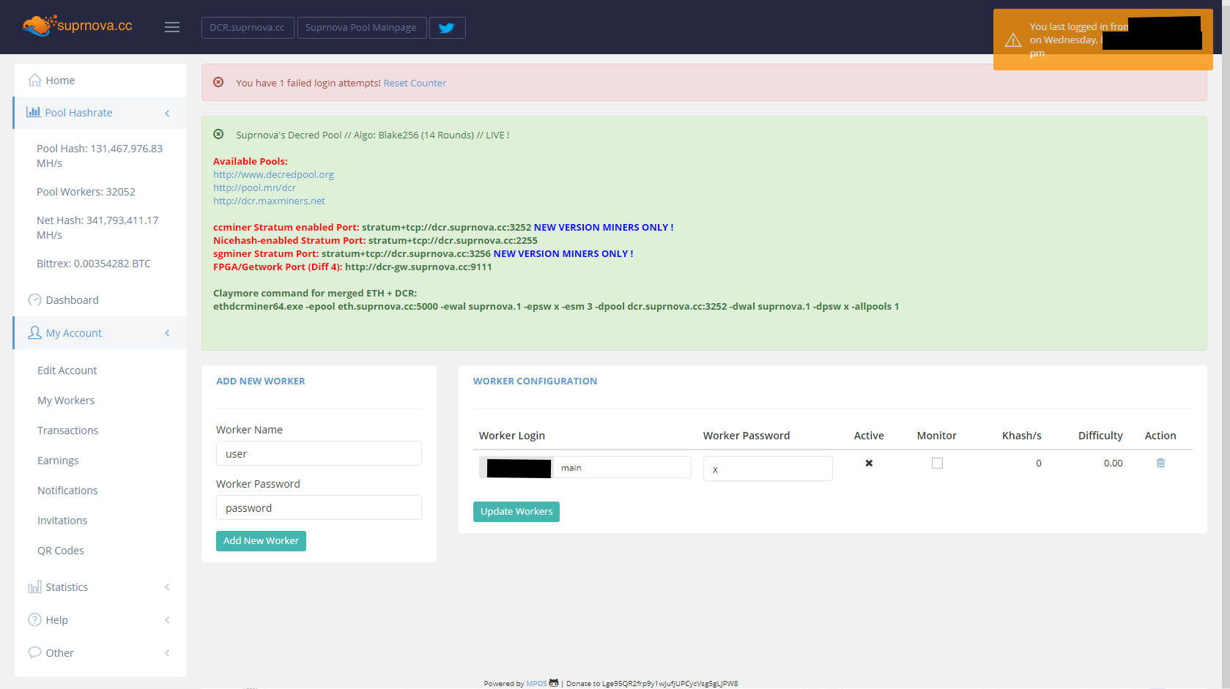
Task: Click the Update Workers button
Action: click(x=516, y=512)
